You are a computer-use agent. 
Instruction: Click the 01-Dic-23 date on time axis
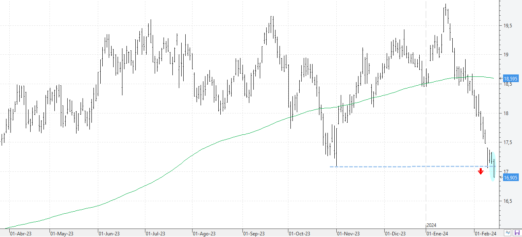[395, 233]
